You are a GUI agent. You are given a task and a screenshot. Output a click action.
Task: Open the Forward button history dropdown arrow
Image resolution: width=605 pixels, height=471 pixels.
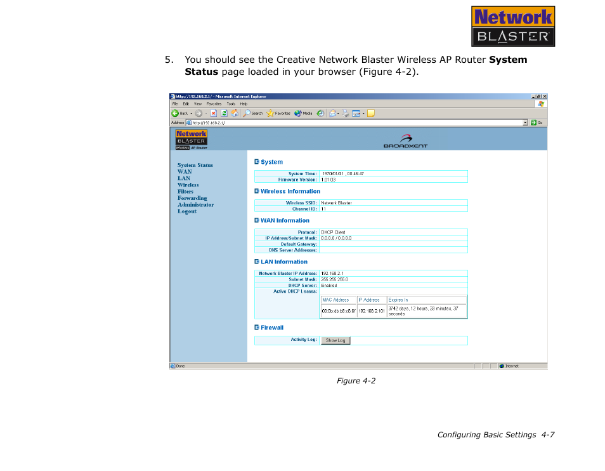206,114
